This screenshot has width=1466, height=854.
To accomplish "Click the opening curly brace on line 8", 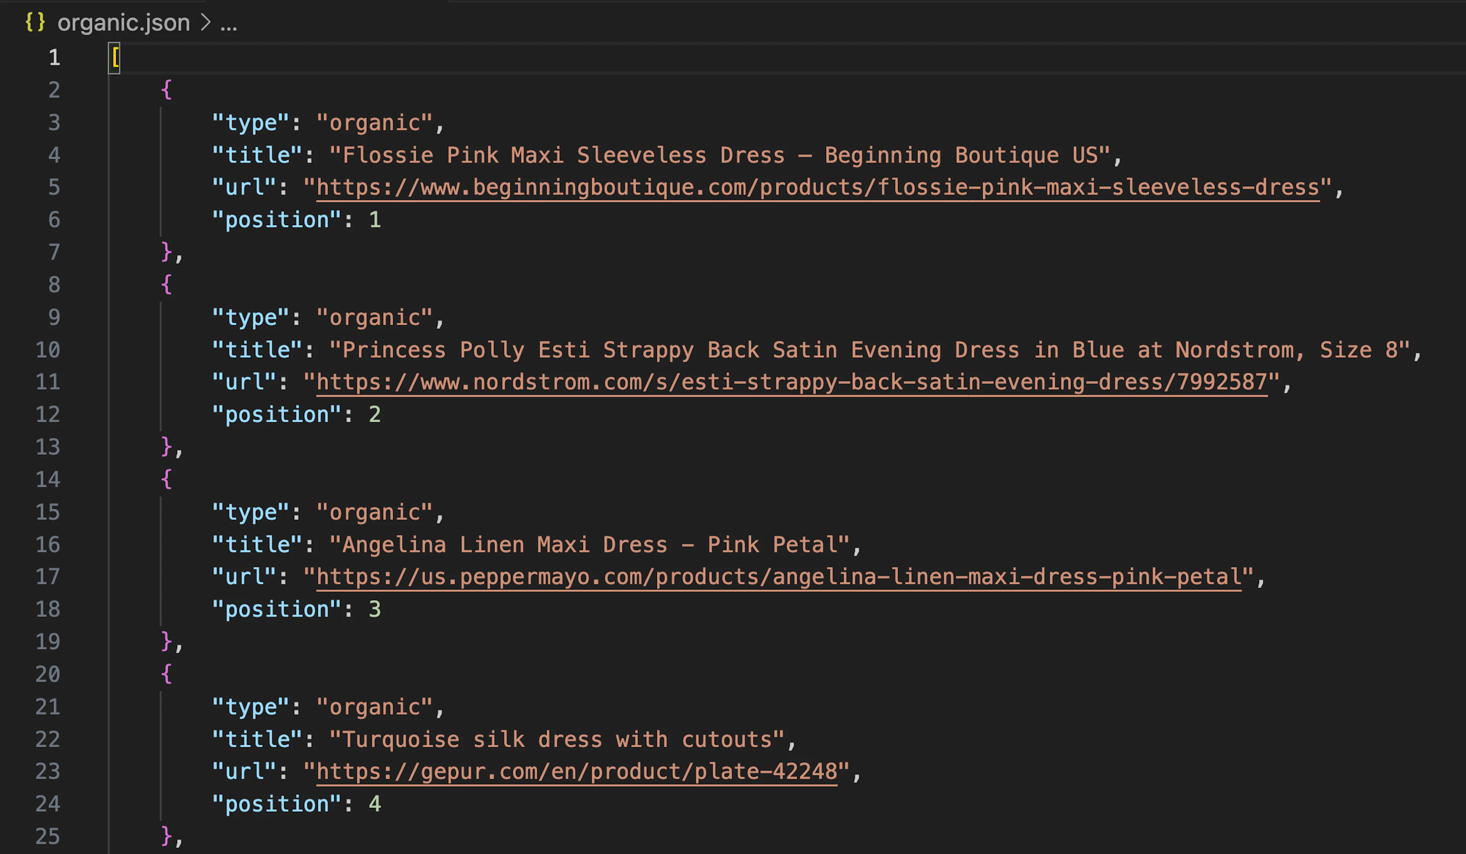I will [x=166, y=285].
